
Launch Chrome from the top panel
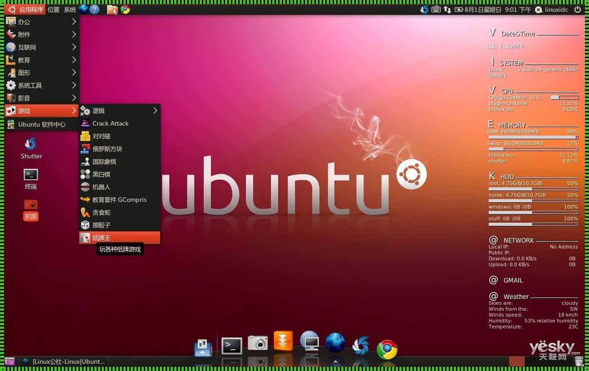point(125,9)
